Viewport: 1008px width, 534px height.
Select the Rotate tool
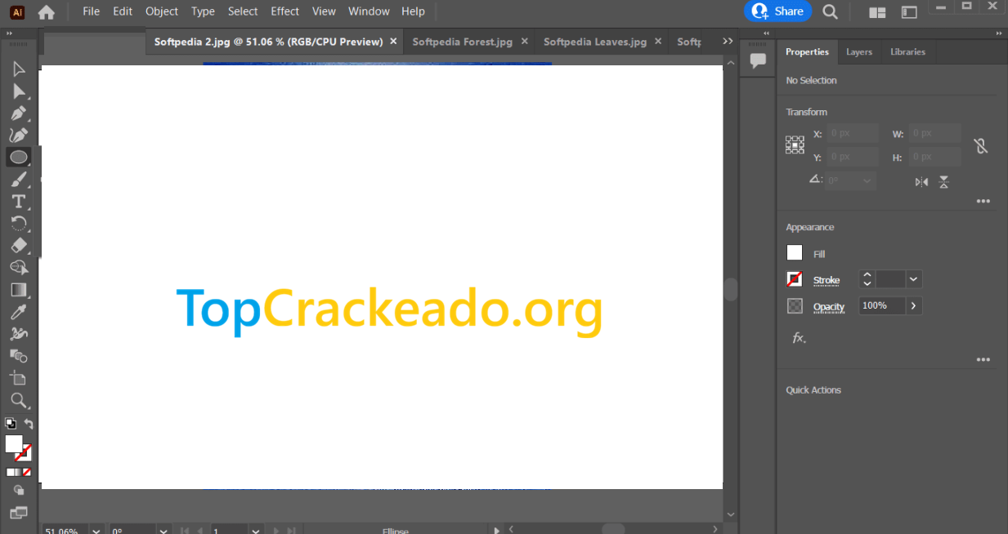(19, 224)
